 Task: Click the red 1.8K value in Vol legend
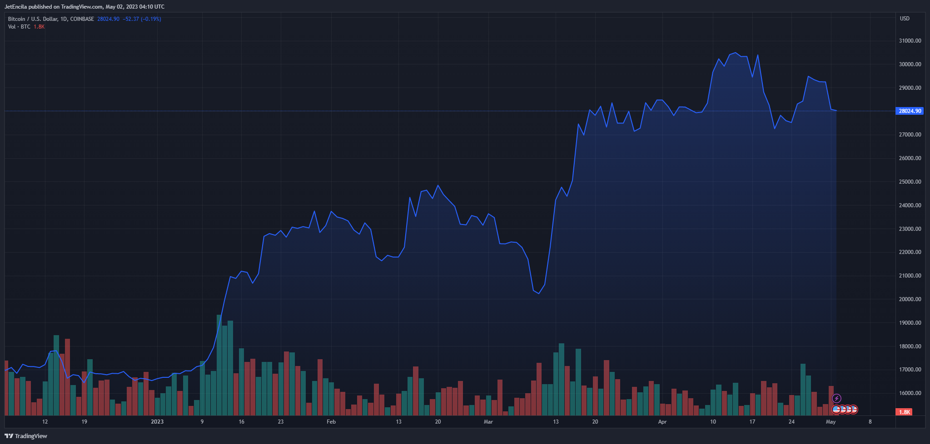coord(39,27)
